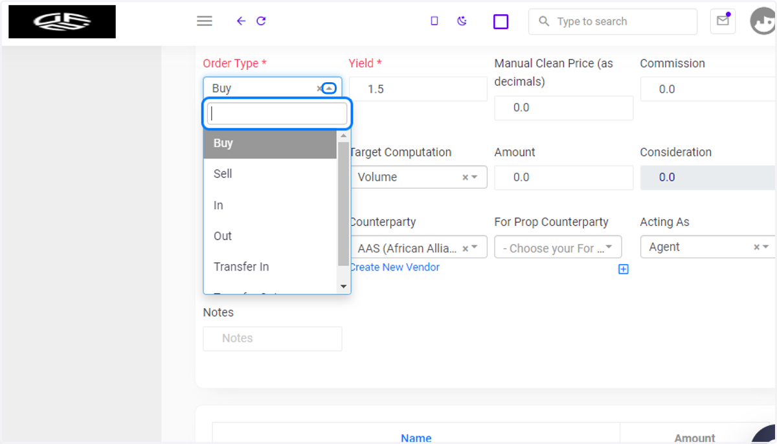
Task: Click the company logo
Action: tap(62, 21)
